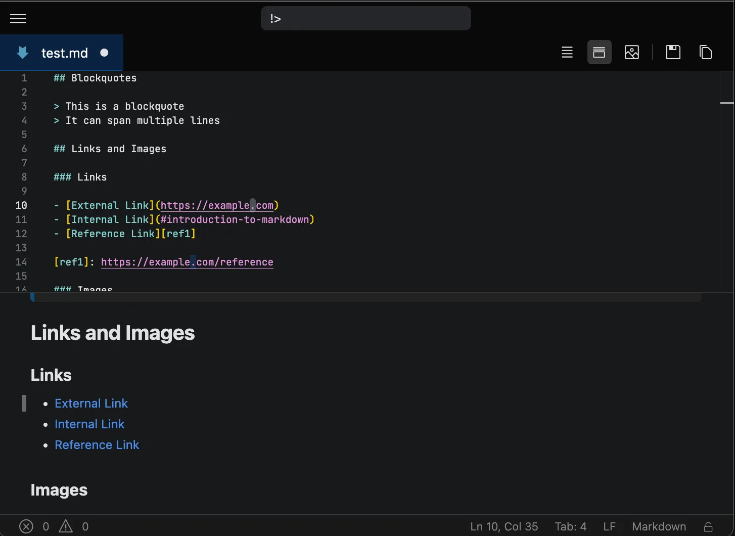This screenshot has height=536, width=735.
Task: Click the Ln 10, Col 35 position indicator
Action: [504, 526]
